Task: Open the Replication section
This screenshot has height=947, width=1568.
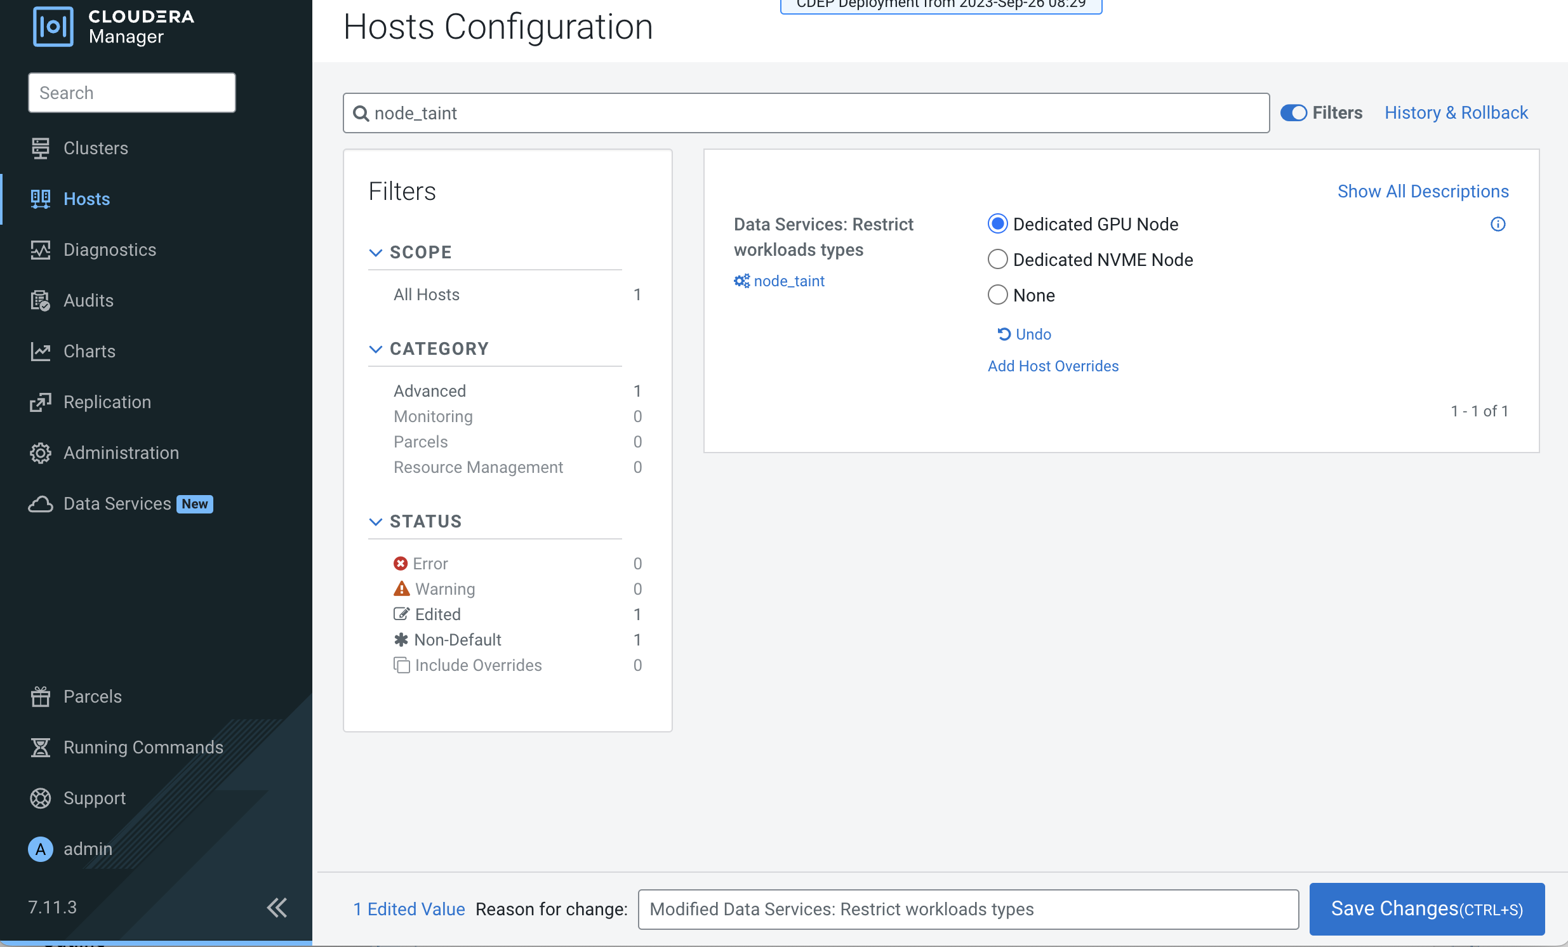Action: pyautogui.click(x=105, y=402)
